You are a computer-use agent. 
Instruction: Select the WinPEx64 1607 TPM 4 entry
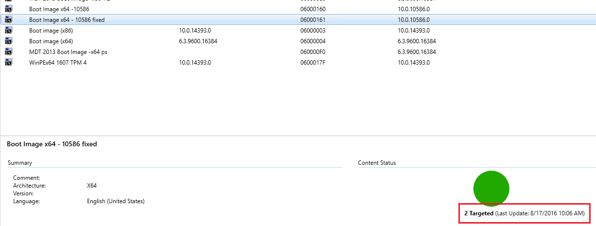(58, 63)
